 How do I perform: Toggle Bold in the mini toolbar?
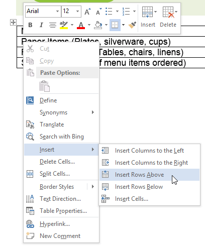[x=30, y=25]
